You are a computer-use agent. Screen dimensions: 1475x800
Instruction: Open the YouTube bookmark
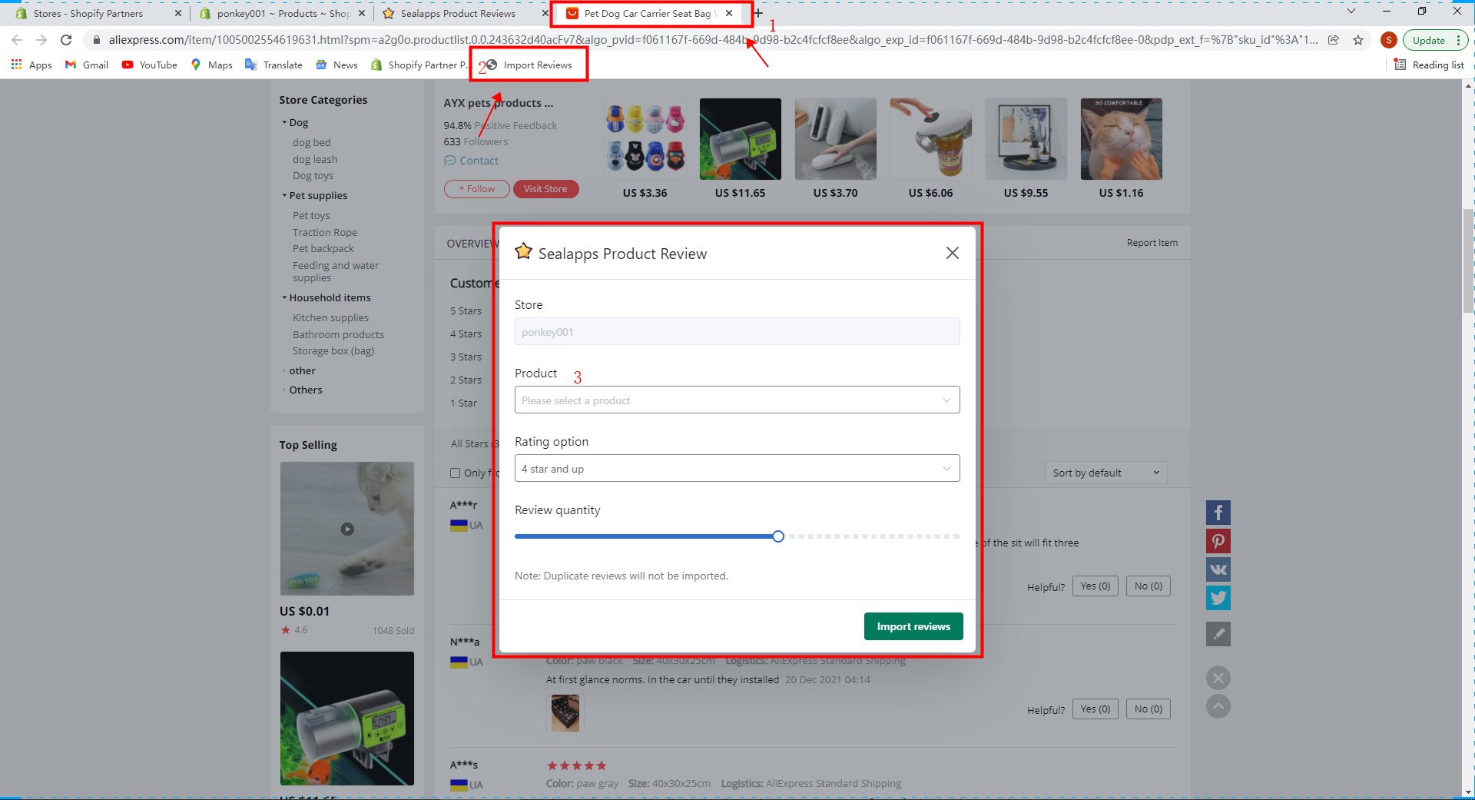tap(150, 65)
